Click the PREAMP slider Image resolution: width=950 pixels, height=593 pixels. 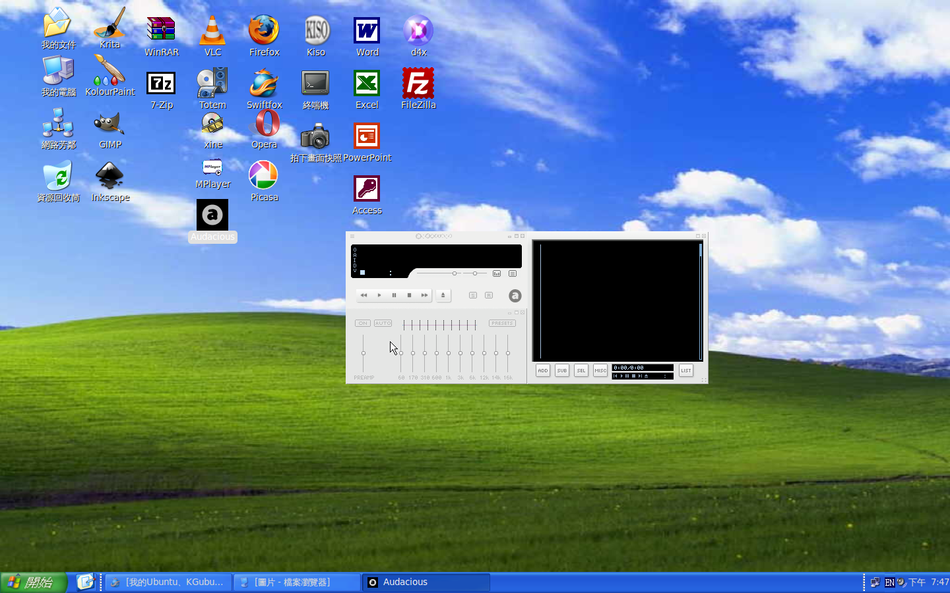[x=364, y=353]
